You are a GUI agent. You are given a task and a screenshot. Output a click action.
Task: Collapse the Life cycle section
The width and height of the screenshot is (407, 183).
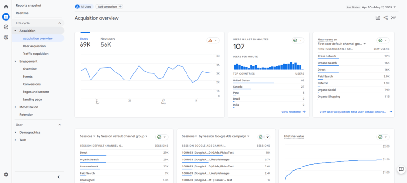tap(60, 23)
